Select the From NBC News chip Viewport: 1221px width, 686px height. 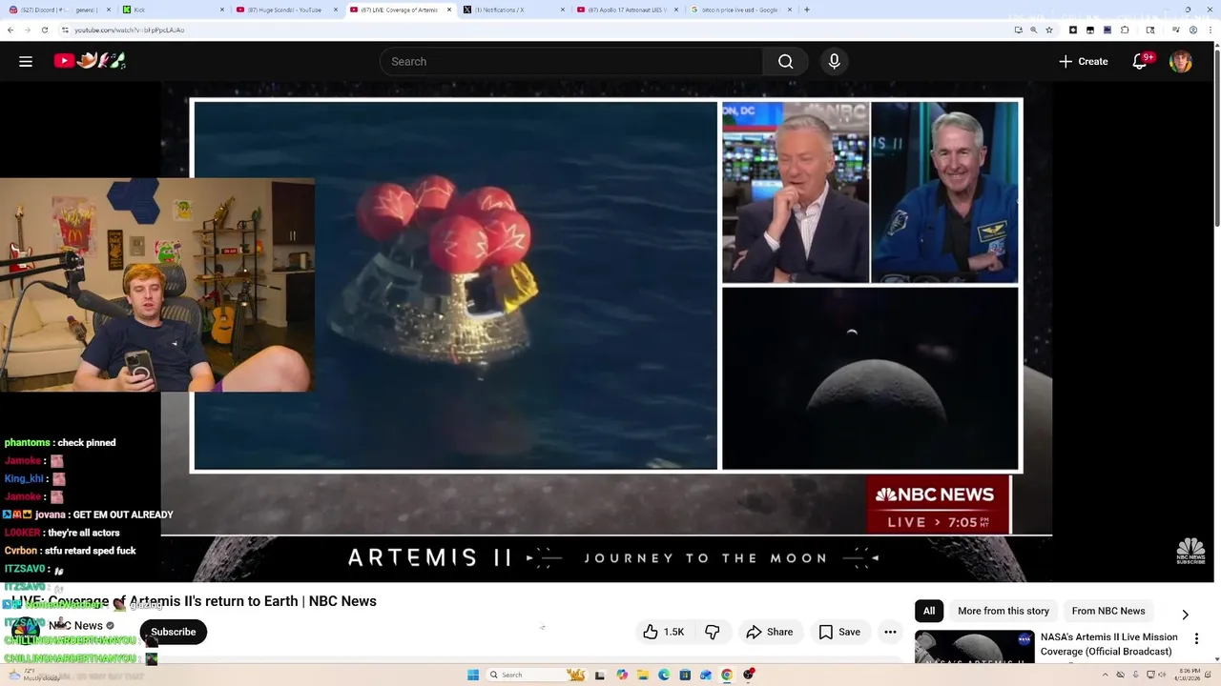pos(1108,611)
